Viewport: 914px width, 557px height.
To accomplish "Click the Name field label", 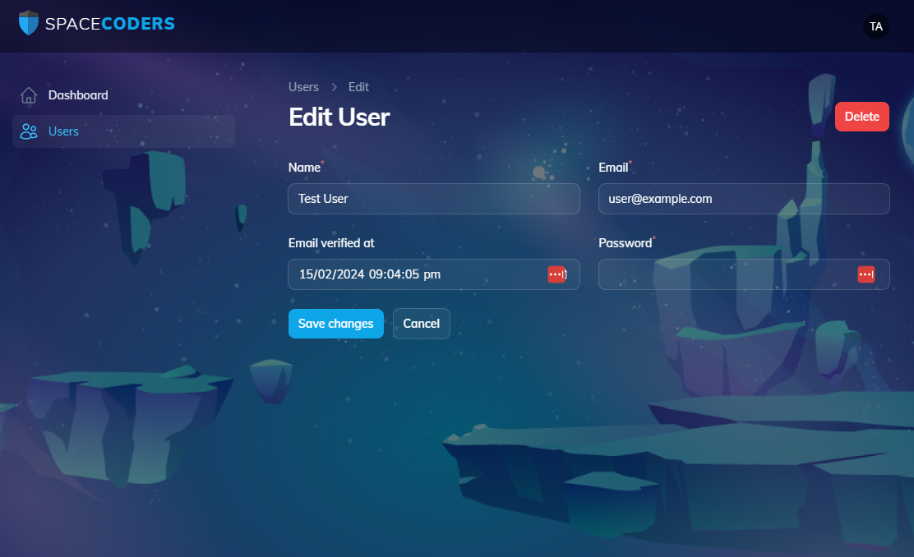I will point(304,168).
